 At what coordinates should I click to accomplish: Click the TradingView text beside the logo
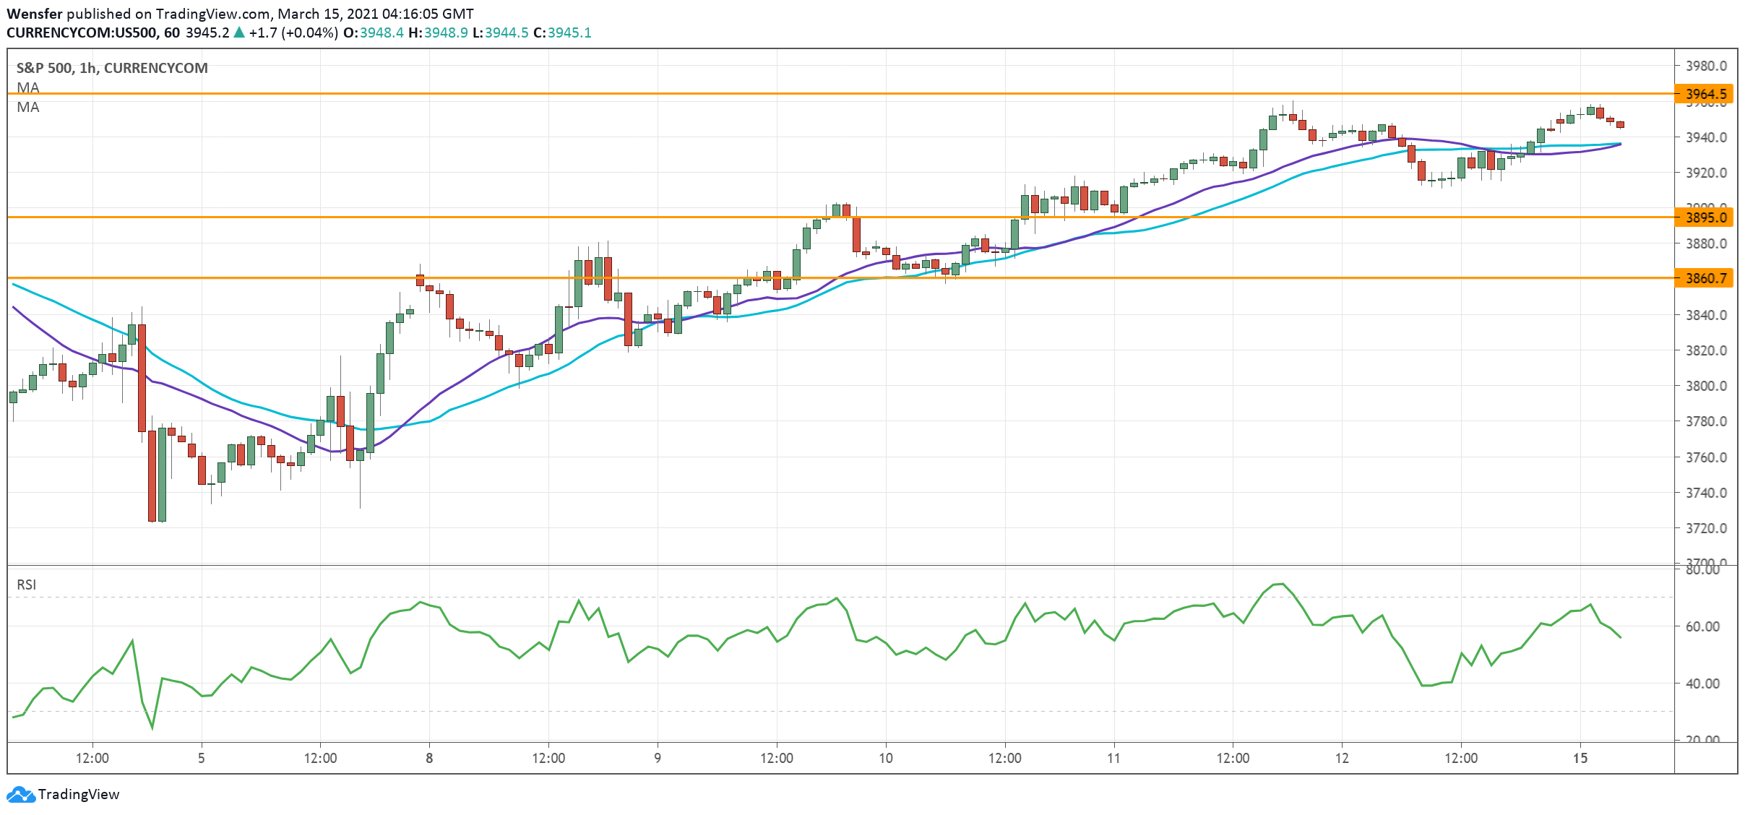(78, 795)
